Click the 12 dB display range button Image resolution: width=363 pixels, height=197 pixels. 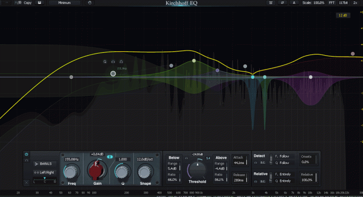pos(343,16)
